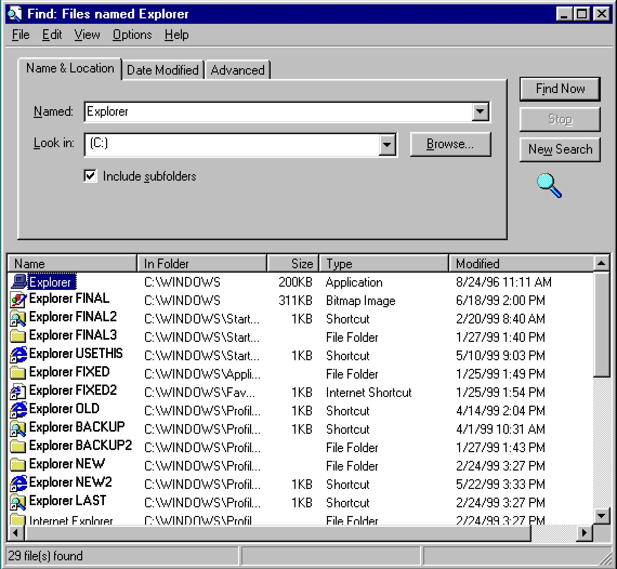Screen dimensions: 617x569
Task: Click the magnifying glass search animation icon
Action: (x=549, y=185)
